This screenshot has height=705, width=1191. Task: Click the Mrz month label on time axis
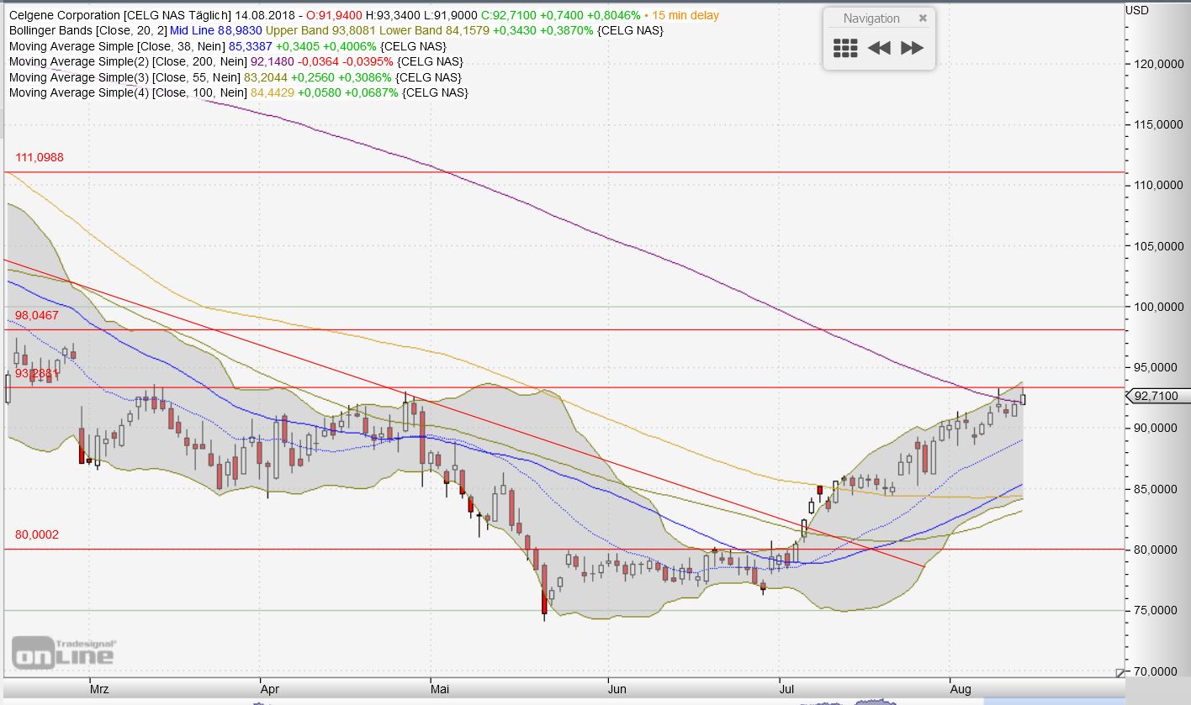98,689
